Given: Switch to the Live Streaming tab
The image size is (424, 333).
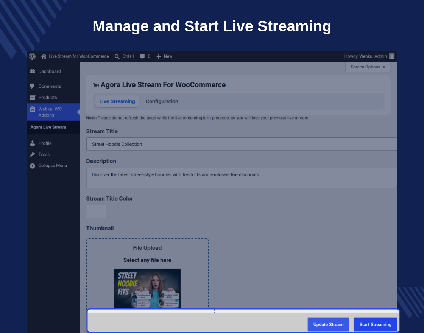Looking at the screenshot, I should (117, 101).
